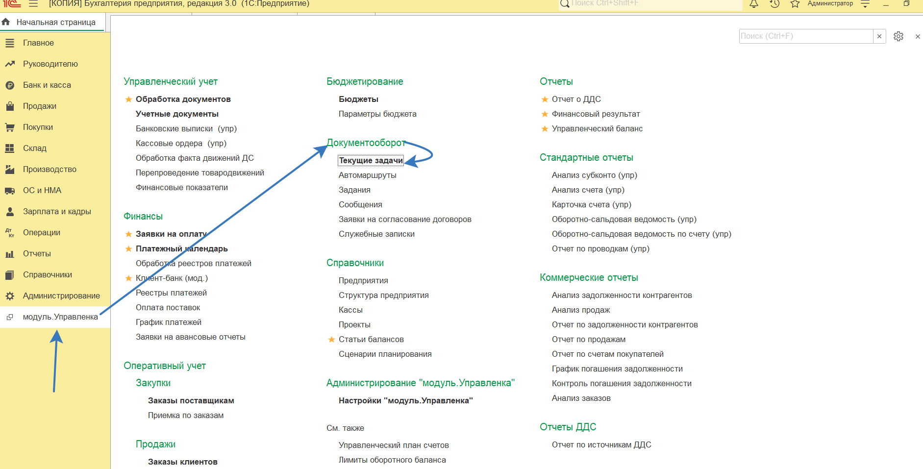The height and width of the screenshot is (469, 923).
Task: Open Обработка факта движений ДС
Action: point(195,158)
